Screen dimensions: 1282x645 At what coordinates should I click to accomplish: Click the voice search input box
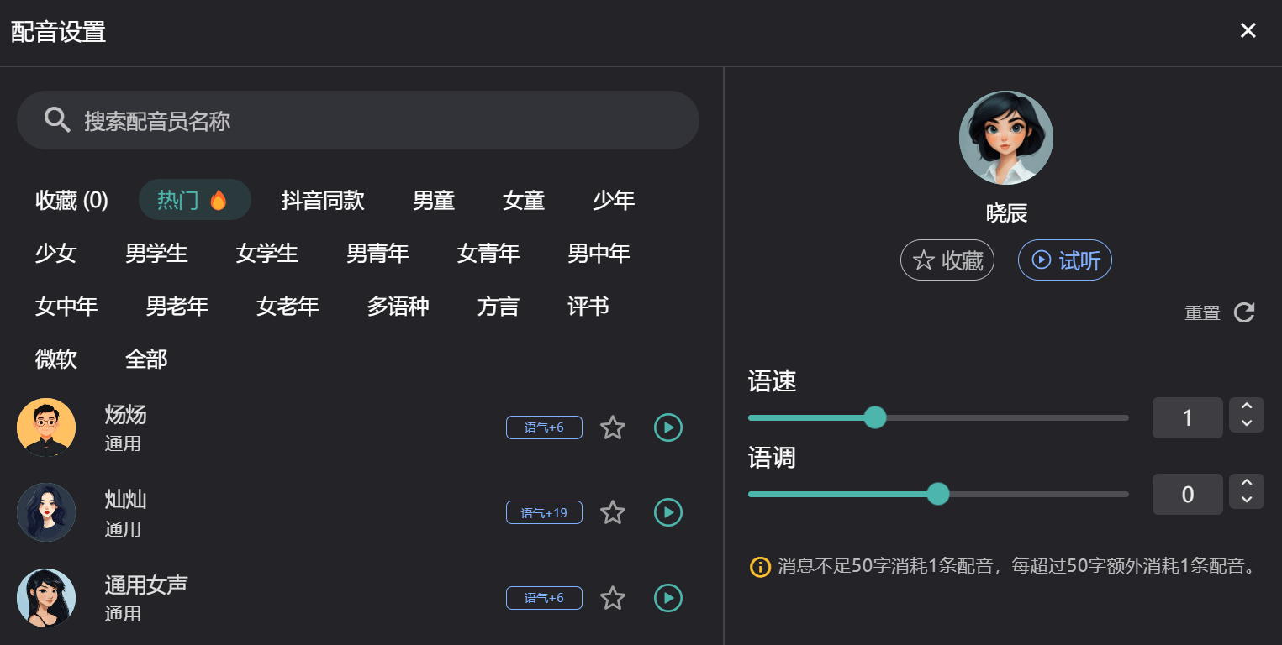point(357,119)
